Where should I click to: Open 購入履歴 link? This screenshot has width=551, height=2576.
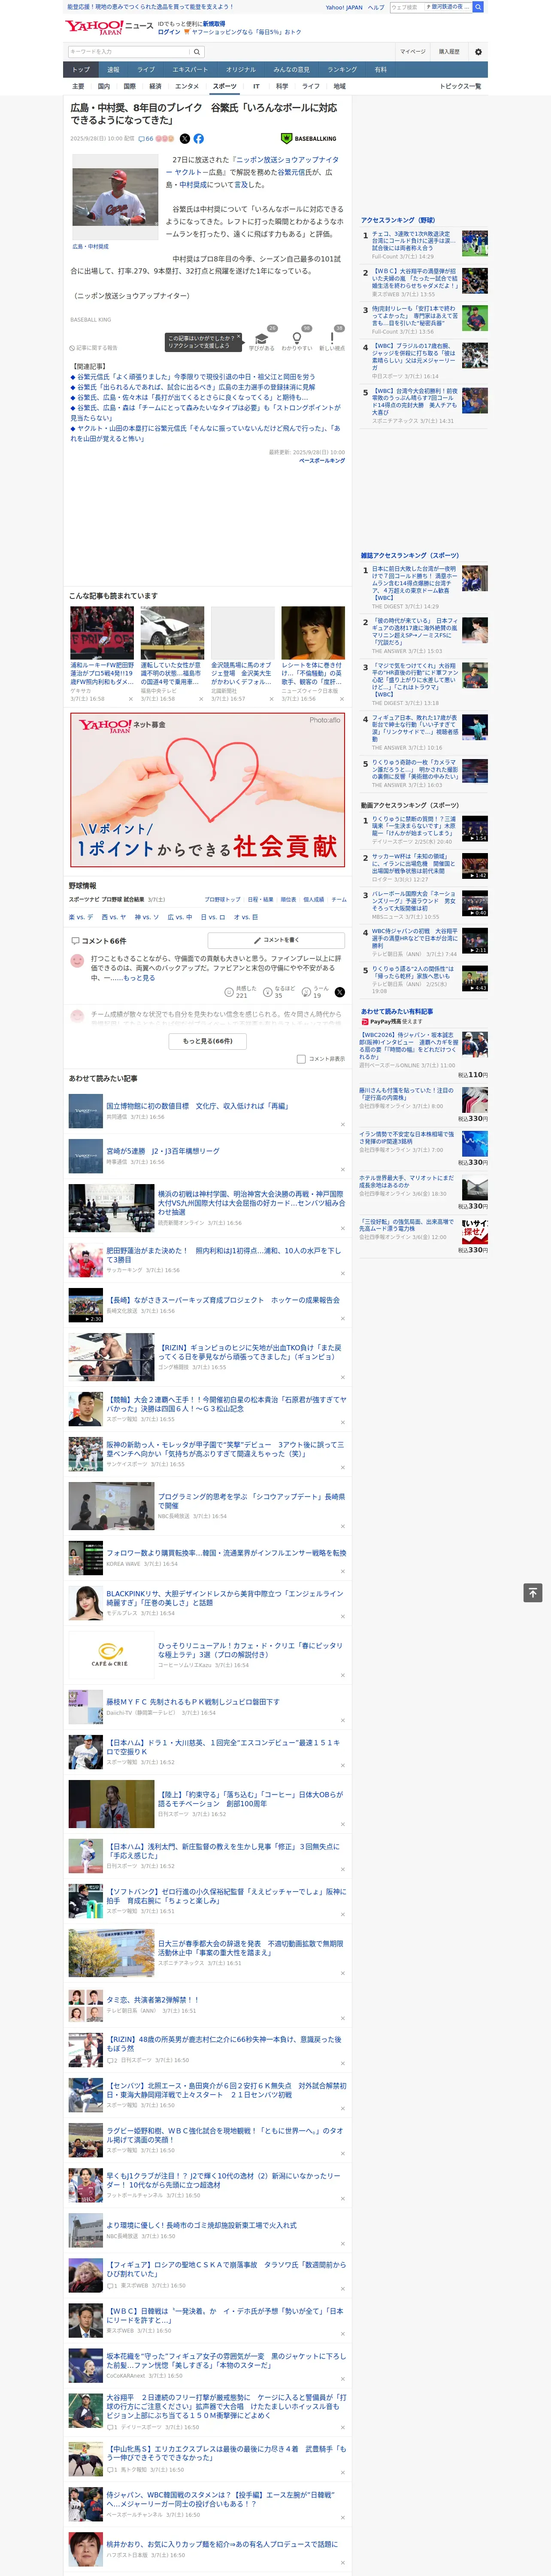[449, 52]
